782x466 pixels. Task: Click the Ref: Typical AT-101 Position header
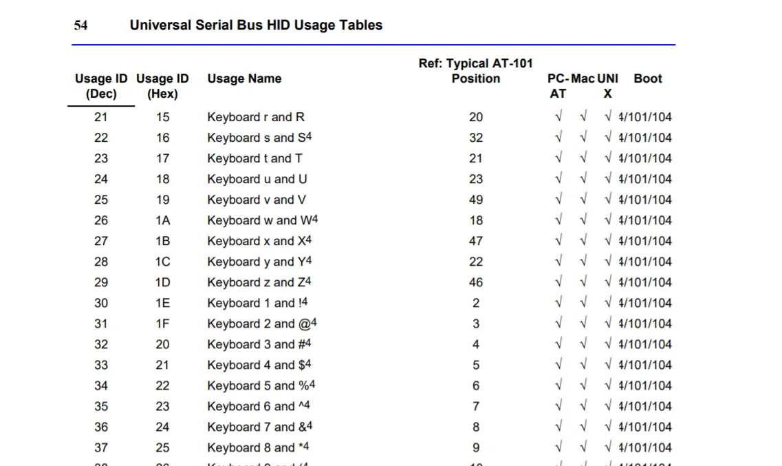475,71
